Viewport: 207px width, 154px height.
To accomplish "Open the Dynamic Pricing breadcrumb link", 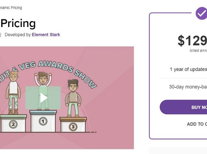I will pyautogui.click(x=11, y=8).
